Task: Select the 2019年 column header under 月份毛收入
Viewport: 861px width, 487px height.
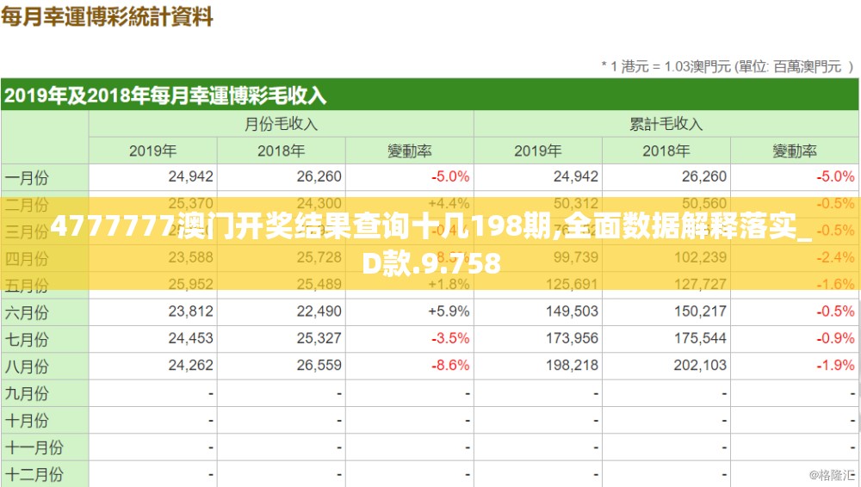Action: 152,151
